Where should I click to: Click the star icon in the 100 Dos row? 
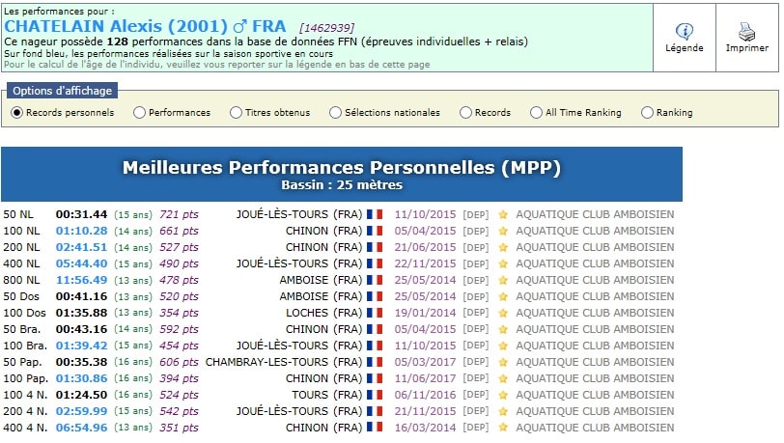coord(503,313)
